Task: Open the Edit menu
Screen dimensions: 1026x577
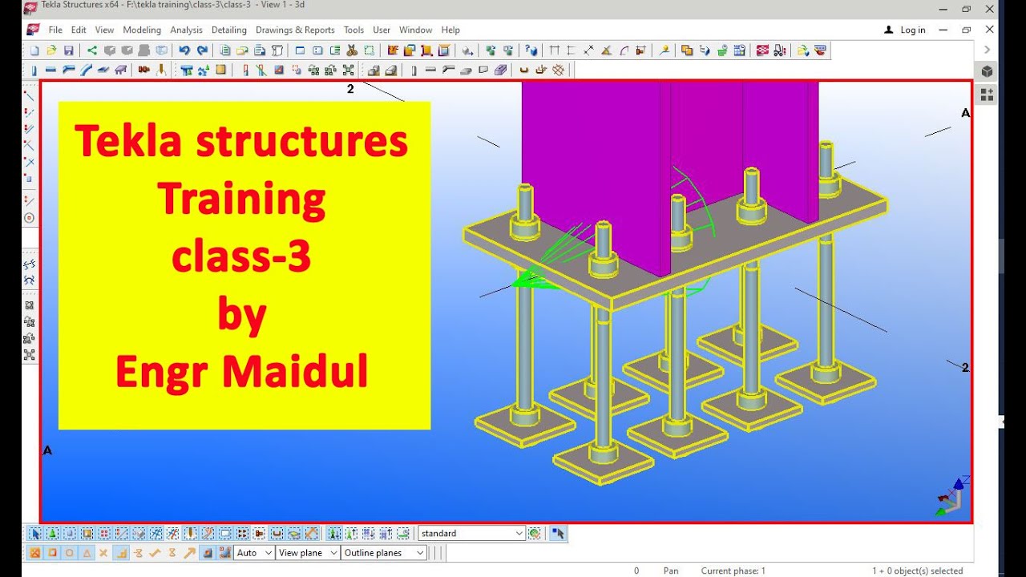Action: [x=79, y=30]
